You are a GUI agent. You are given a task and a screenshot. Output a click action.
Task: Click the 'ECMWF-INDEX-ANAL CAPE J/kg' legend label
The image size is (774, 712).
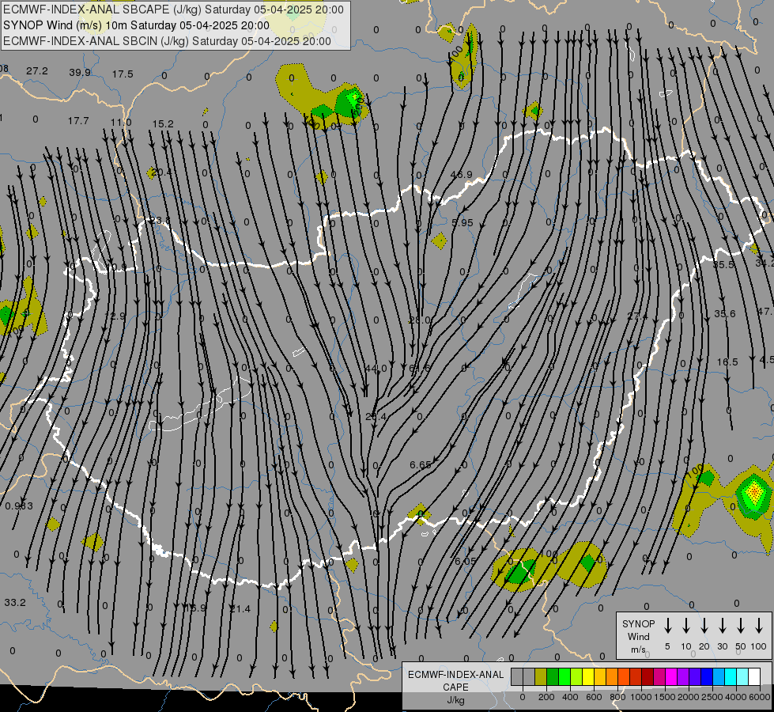tap(455, 687)
